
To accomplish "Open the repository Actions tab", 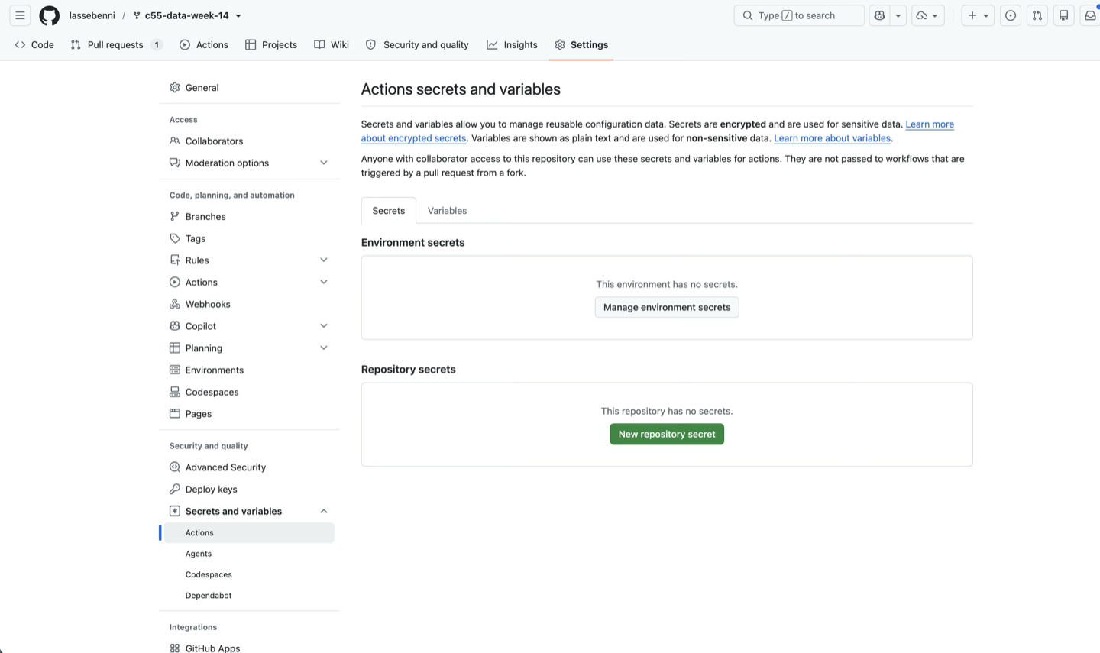I will (204, 45).
